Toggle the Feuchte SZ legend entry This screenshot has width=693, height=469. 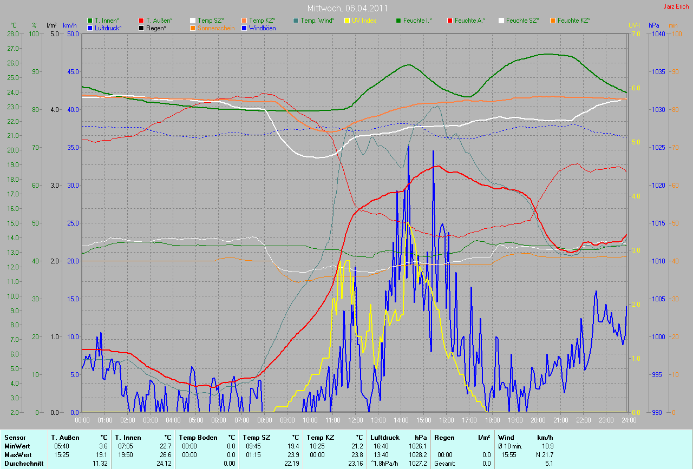tap(521, 21)
